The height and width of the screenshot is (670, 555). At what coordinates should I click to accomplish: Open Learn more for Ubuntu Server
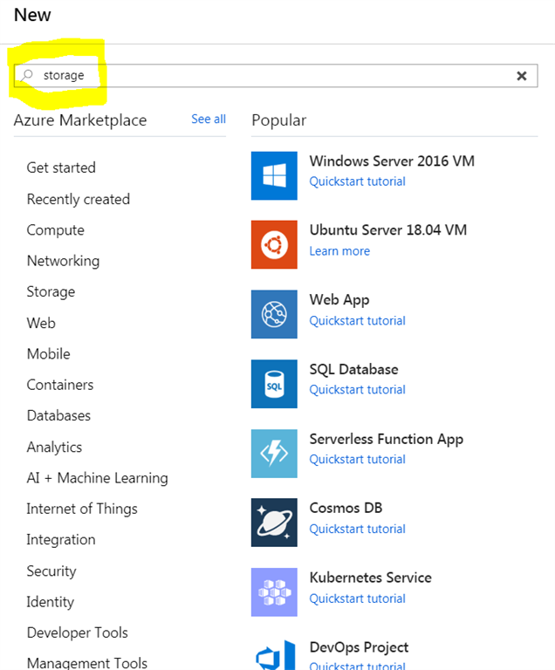339,251
